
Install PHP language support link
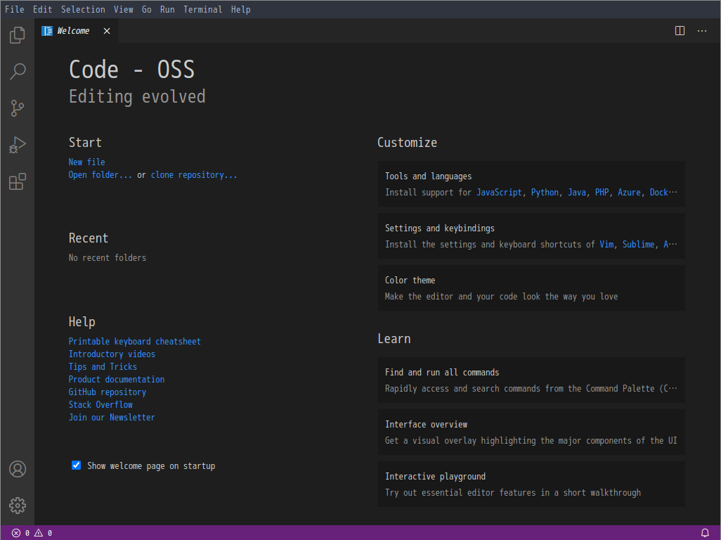[x=602, y=192]
